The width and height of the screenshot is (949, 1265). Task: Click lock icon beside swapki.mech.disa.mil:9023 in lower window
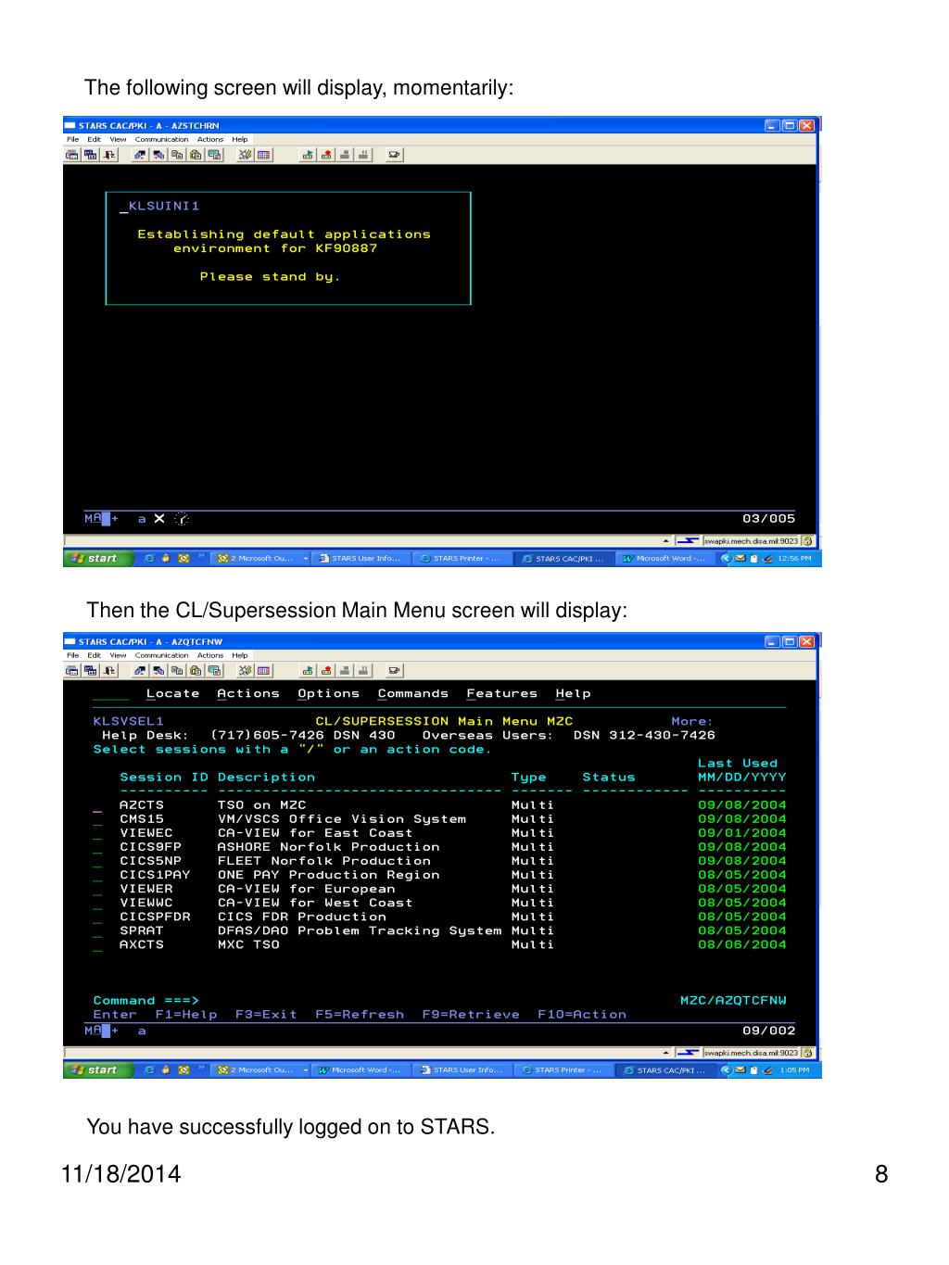tap(808, 1053)
